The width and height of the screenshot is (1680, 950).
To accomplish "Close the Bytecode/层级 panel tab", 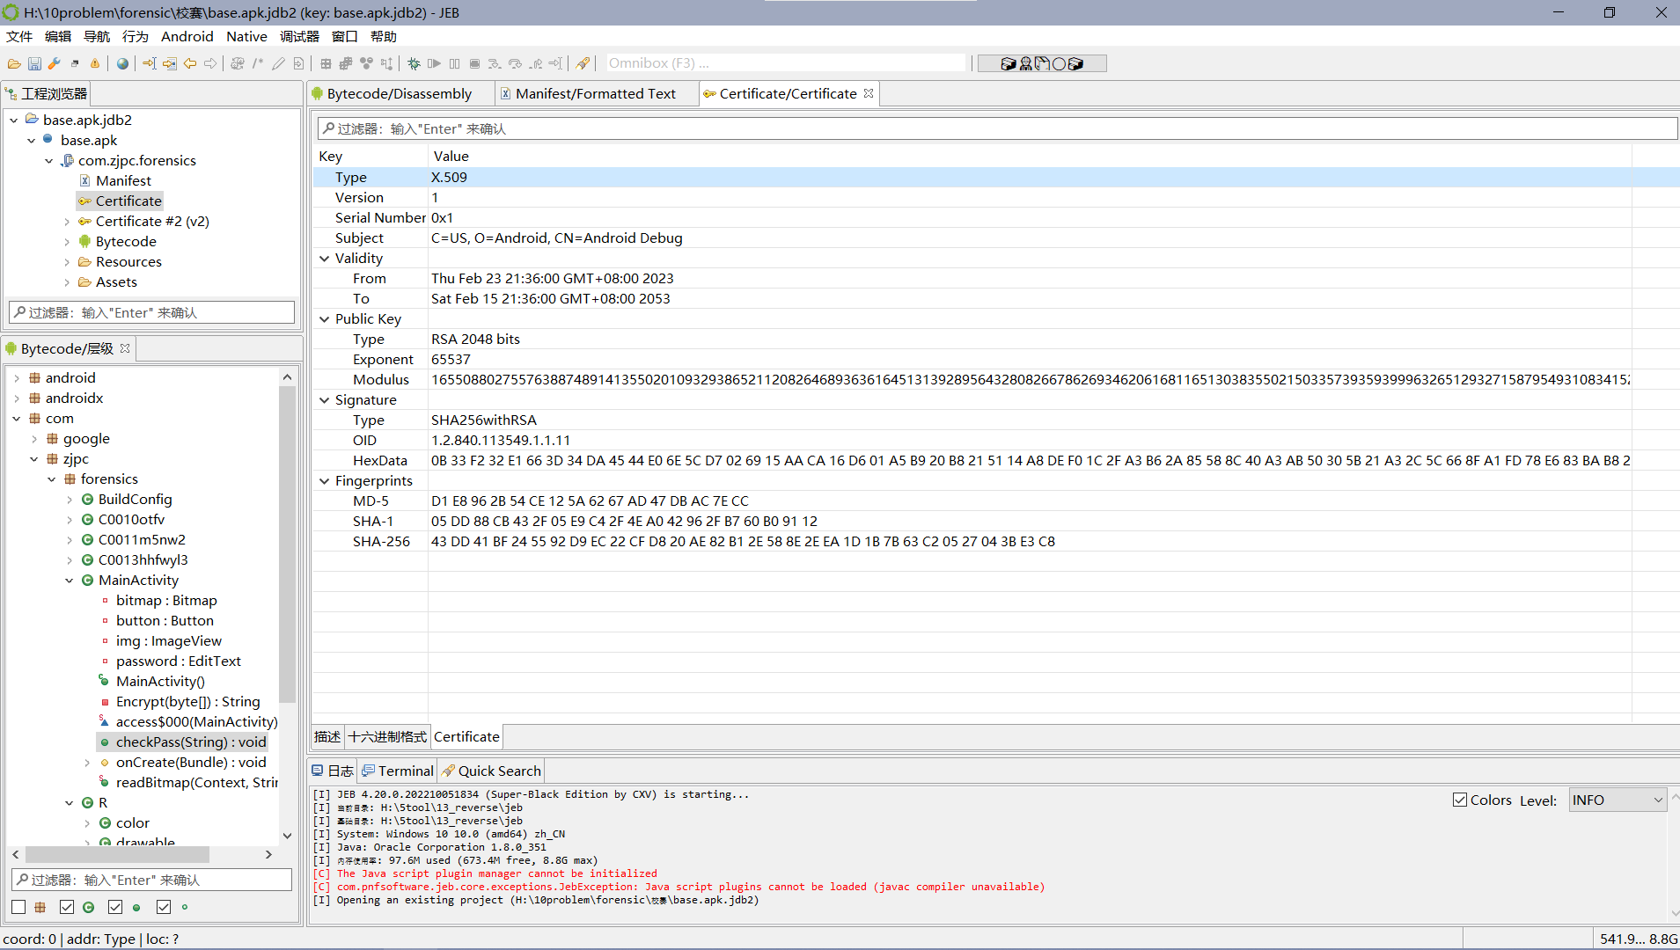I will [125, 348].
